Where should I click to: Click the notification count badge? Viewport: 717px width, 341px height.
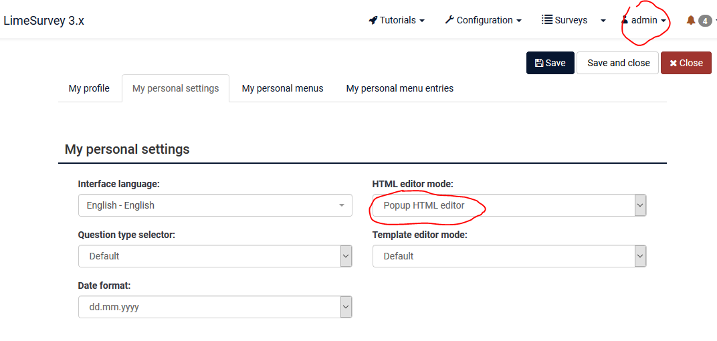(705, 21)
